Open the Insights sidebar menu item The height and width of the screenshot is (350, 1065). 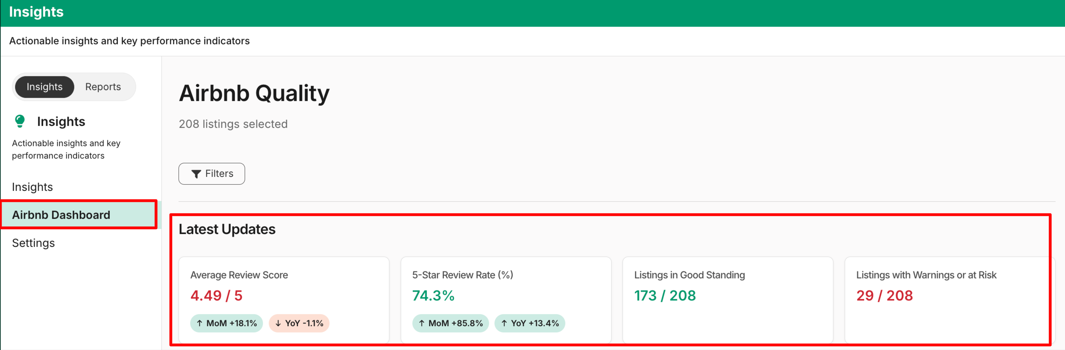coord(32,187)
